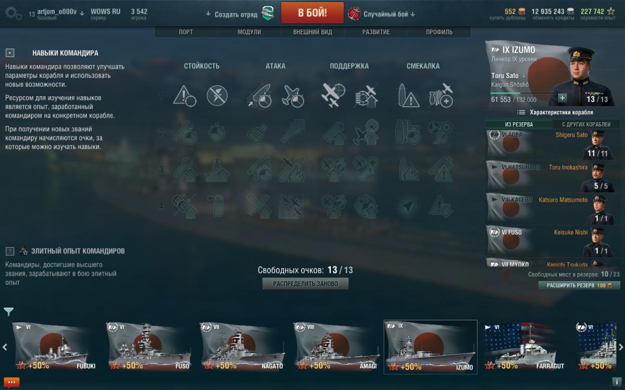Click Распределить заново button
Image resolution: width=625 pixels, height=390 pixels.
[x=306, y=284]
